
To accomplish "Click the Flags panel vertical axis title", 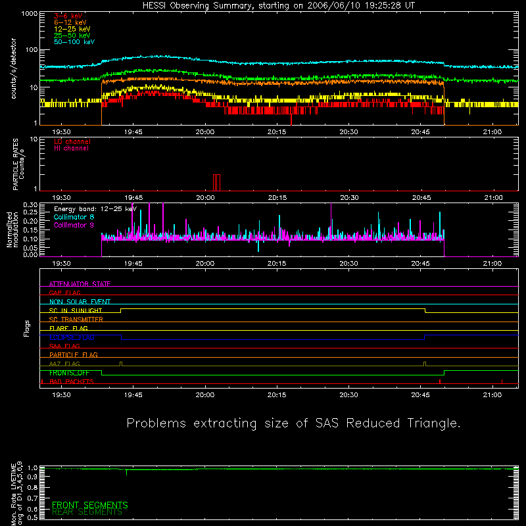I will pyautogui.click(x=27, y=329).
